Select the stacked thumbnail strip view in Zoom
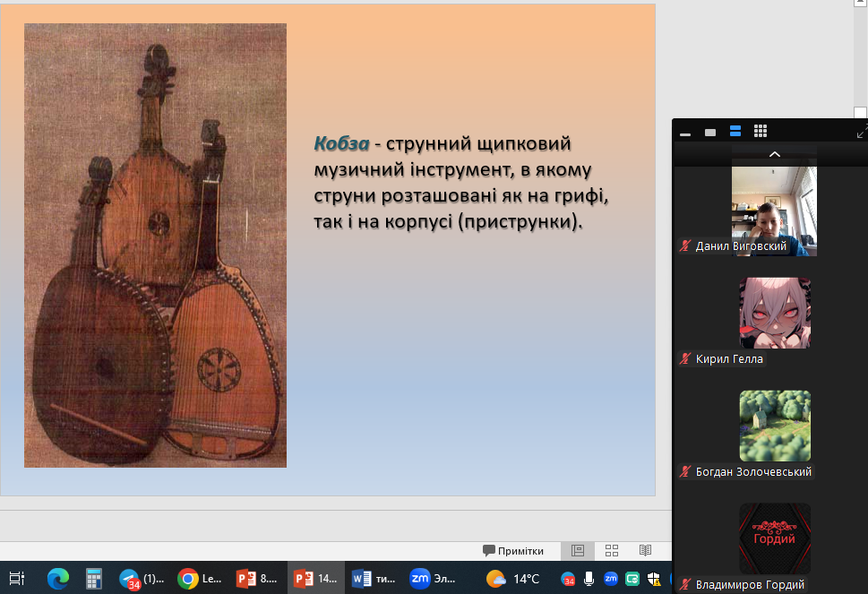 coord(735,132)
